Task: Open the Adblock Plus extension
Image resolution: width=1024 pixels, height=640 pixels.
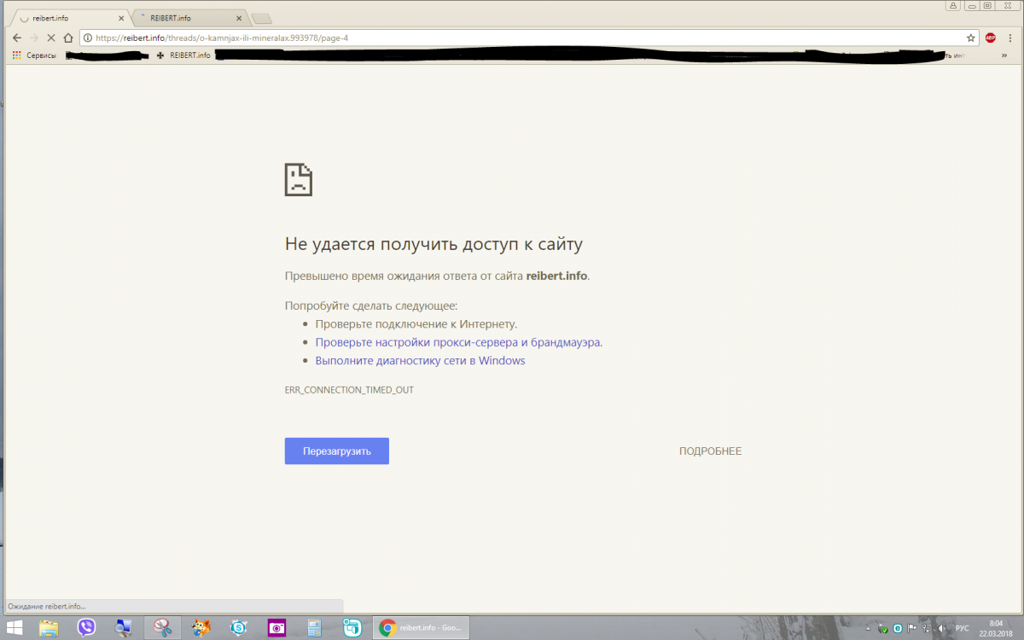Action: pyautogui.click(x=991, y=38)
